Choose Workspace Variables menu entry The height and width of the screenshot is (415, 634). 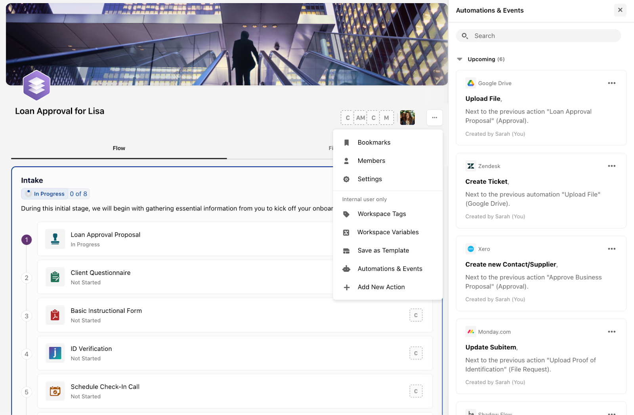[x=388, y=232]
